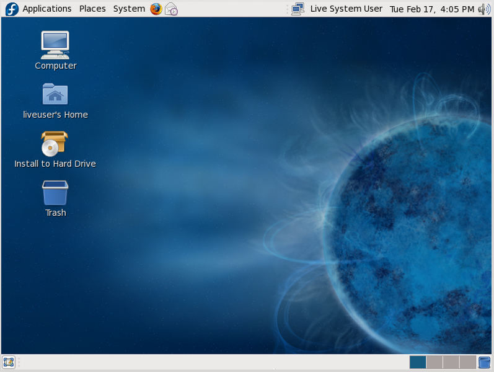Open liveuser's Home folder icon
Viewport: 494px width, 372px height.
[55, 94]
